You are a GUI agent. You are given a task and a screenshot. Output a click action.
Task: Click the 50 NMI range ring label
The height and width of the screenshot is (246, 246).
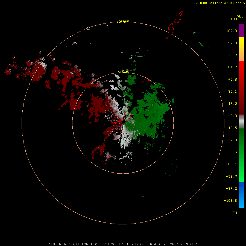123,72
